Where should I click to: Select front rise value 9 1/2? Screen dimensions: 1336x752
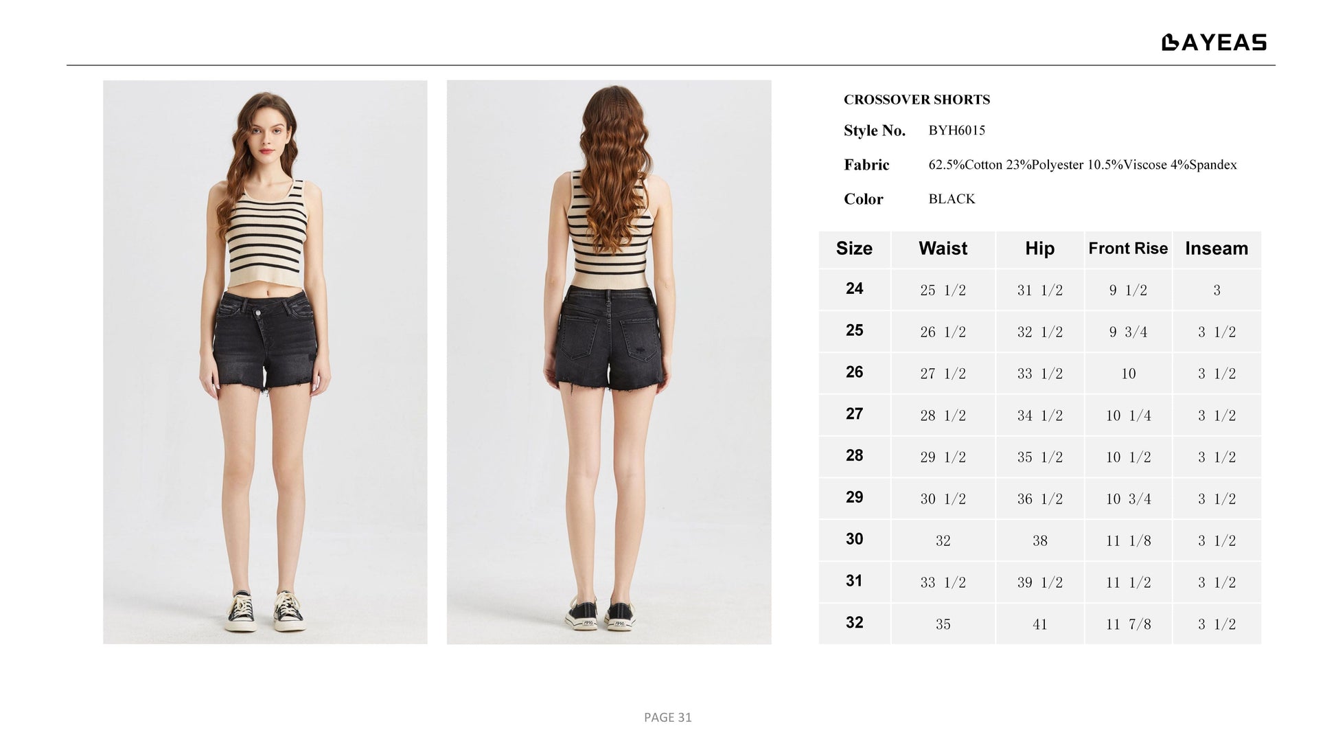[x=1128, y=290]
